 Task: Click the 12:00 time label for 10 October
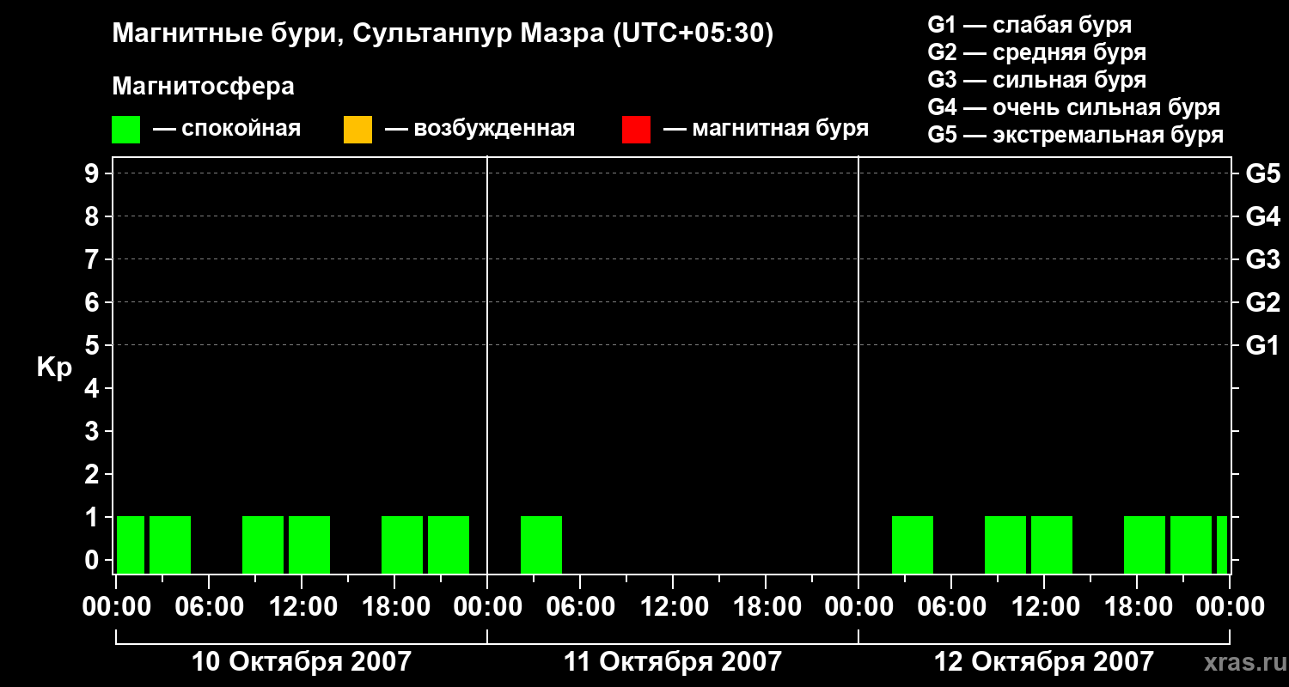[x=302, y=607]
